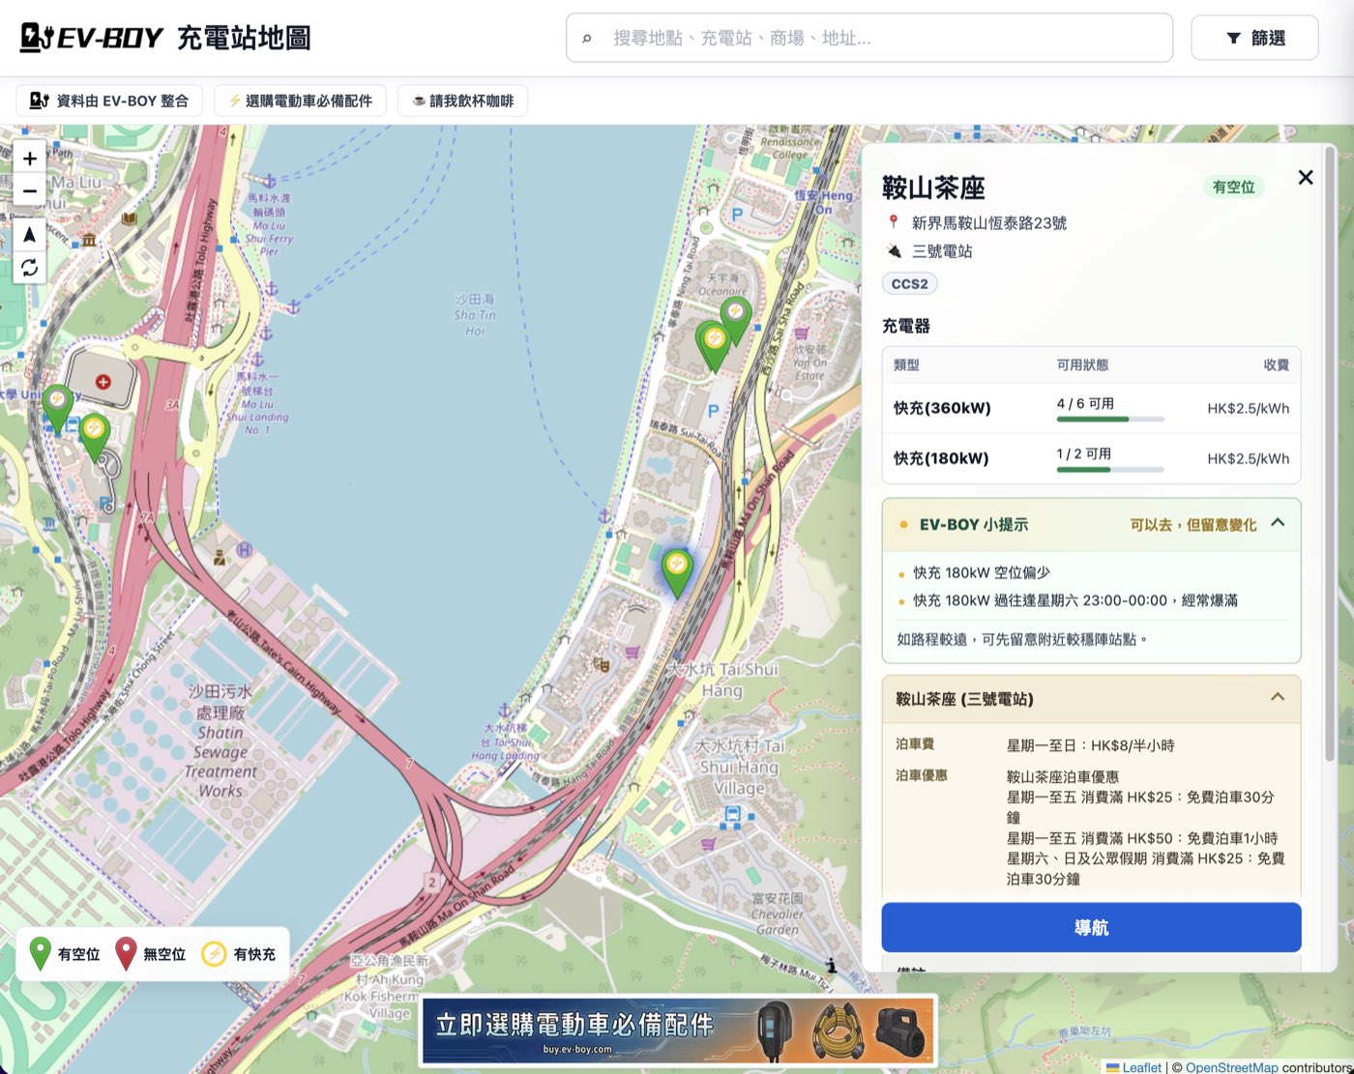1354x1074 pixels.
Task: Click the 可用狀態 column header
Action: point(1082,364)
